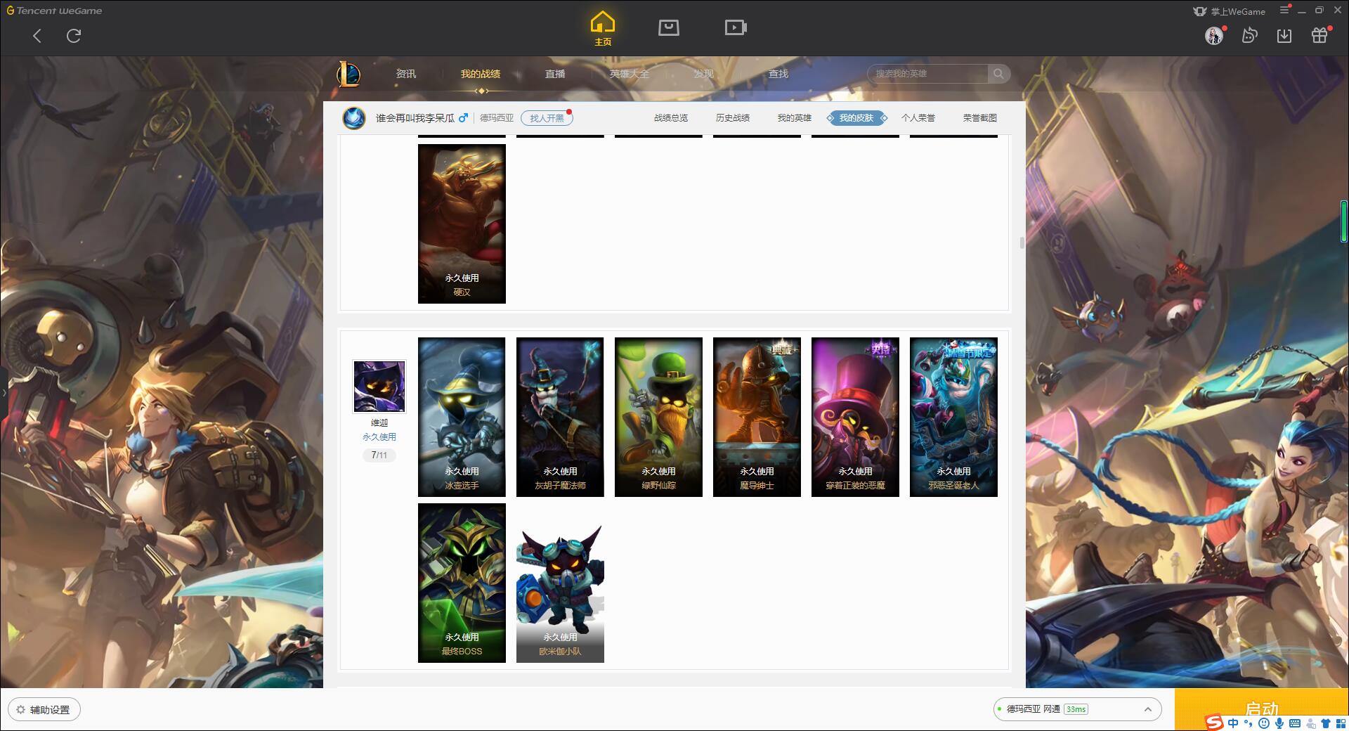Open the 冰壶选手 skin card
The height and width of the screenshot is (731, 1349).
tap(462, 417)
